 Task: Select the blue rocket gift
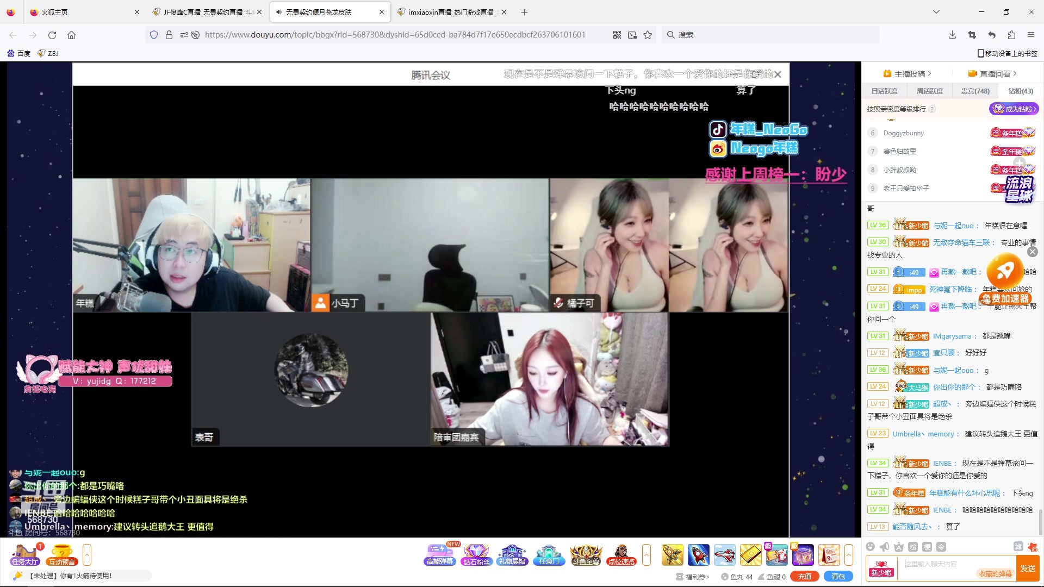click(699, 555)
